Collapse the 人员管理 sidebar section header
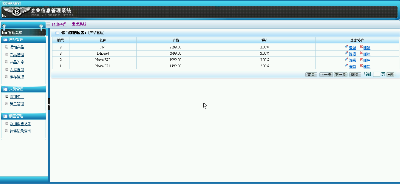 click(x=24, y=89)
